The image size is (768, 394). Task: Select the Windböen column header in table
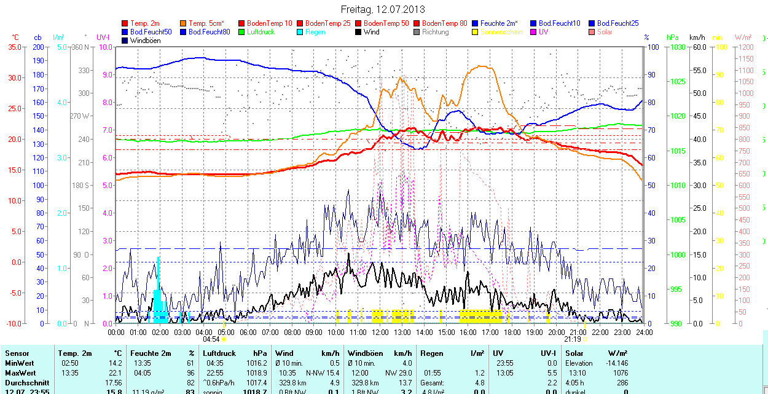click(365, 353)
